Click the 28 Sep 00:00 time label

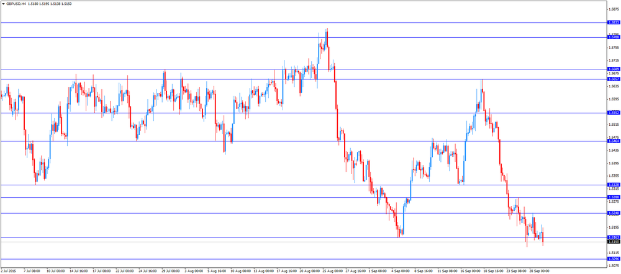pyautogui.click(x=538, y=272)
